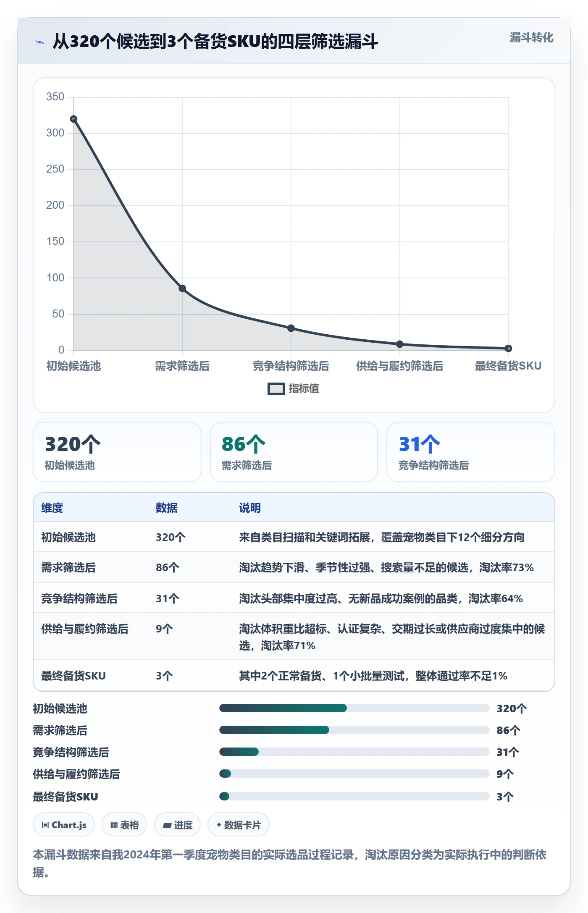Click the 数据 column header
This screenshot has width=588, height=913.
tap(167, 508)
